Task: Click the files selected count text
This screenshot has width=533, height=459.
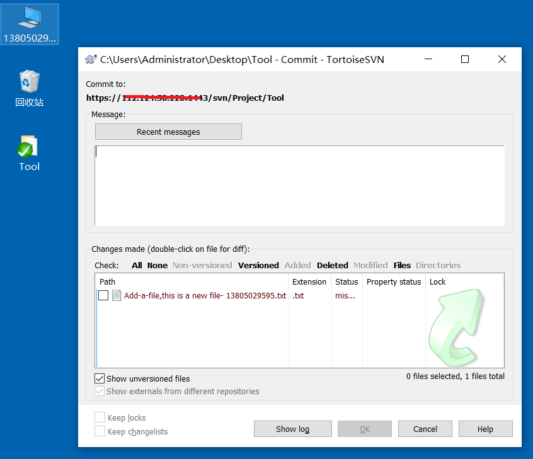Action: pyautogui.click(x=455, y=376)
